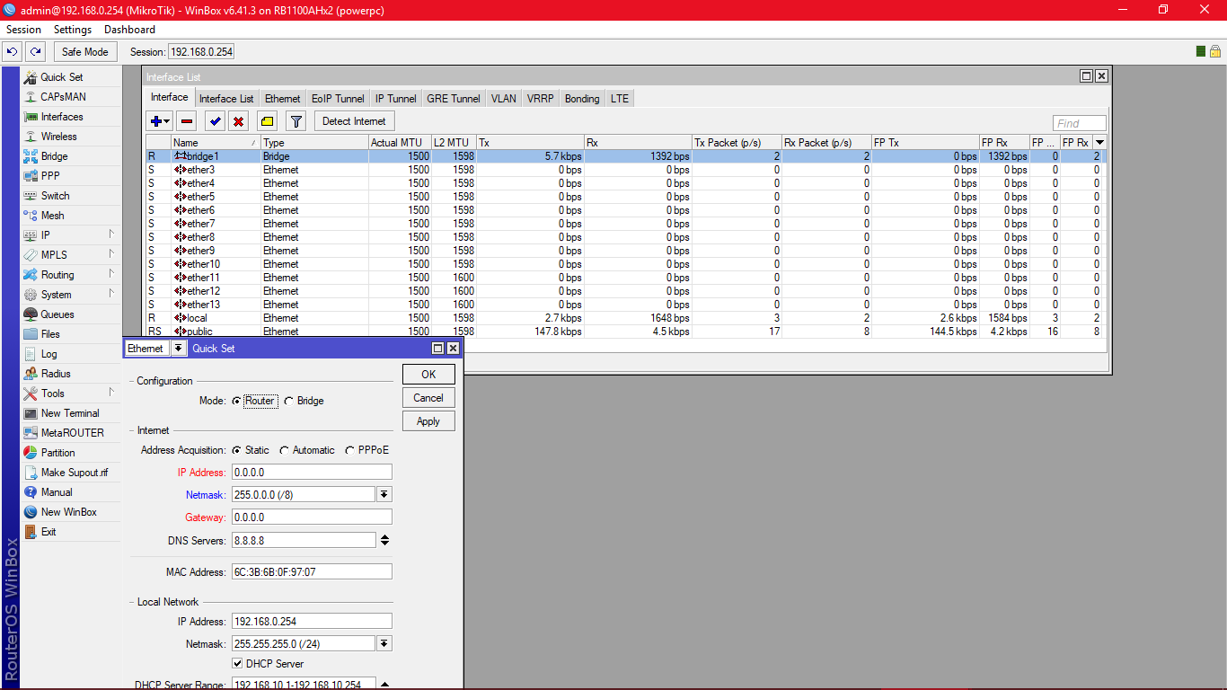The image size is (1227, 690).
Task: Open the Netmask dropdown in Quick Set
Action: (x=385, y=493)
